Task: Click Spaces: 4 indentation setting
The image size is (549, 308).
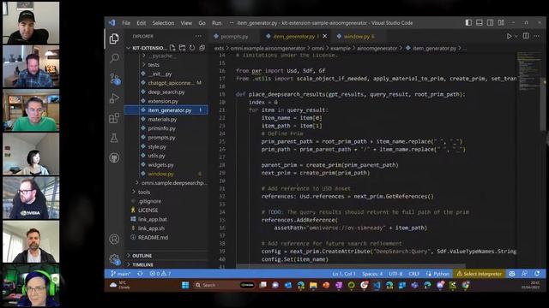Action: coord(372,274)
